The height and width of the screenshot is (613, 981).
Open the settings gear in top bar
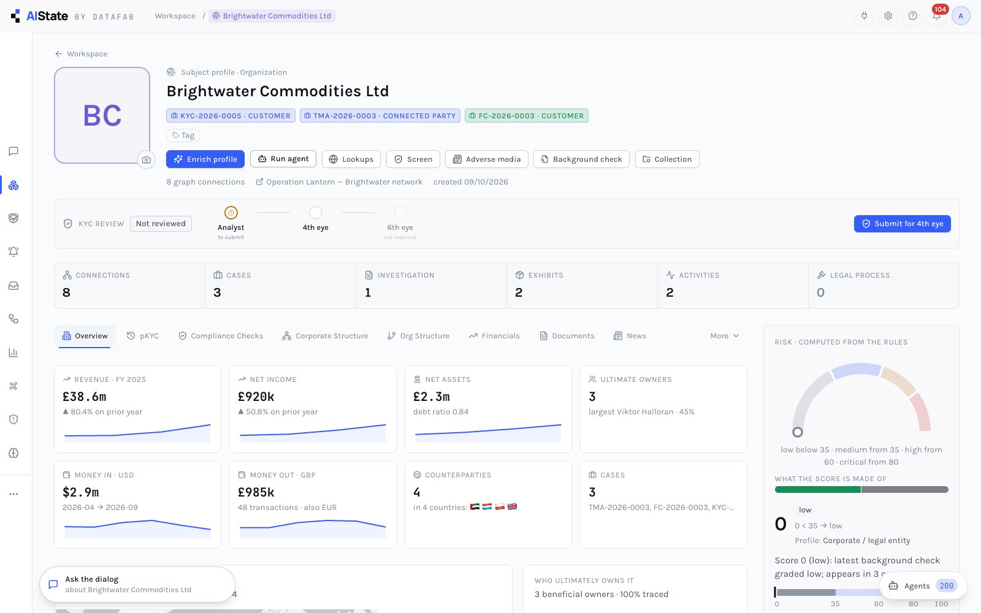(x=888, y=16)
